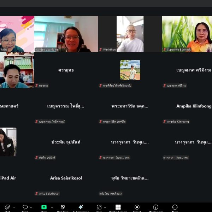Viewport: 212px width, 212px height.
Task: Click the large เบญจวรรณ โพธิ์สุ... name in tile
Action: (x=66, y=106)
